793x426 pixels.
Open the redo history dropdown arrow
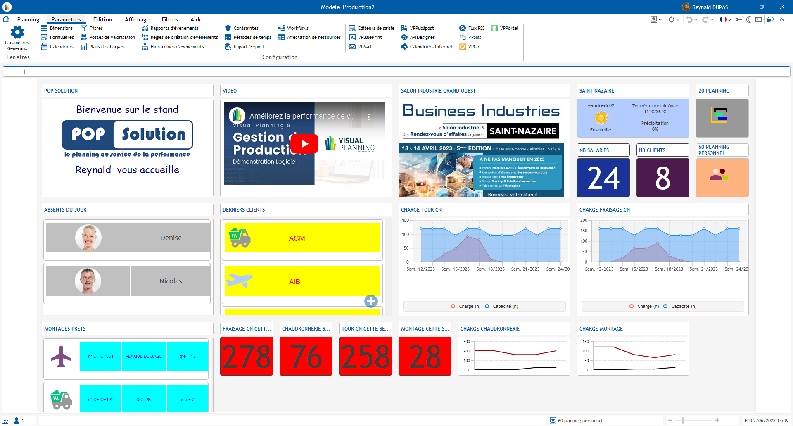pos(712,20)
